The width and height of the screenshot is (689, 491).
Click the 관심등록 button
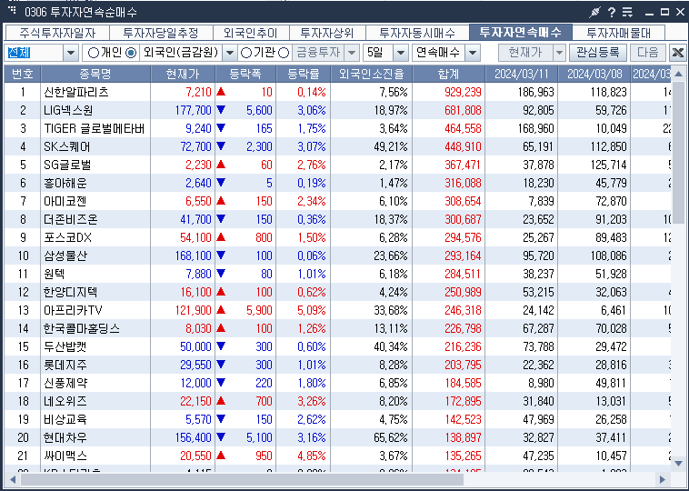(x=597, y=53)
